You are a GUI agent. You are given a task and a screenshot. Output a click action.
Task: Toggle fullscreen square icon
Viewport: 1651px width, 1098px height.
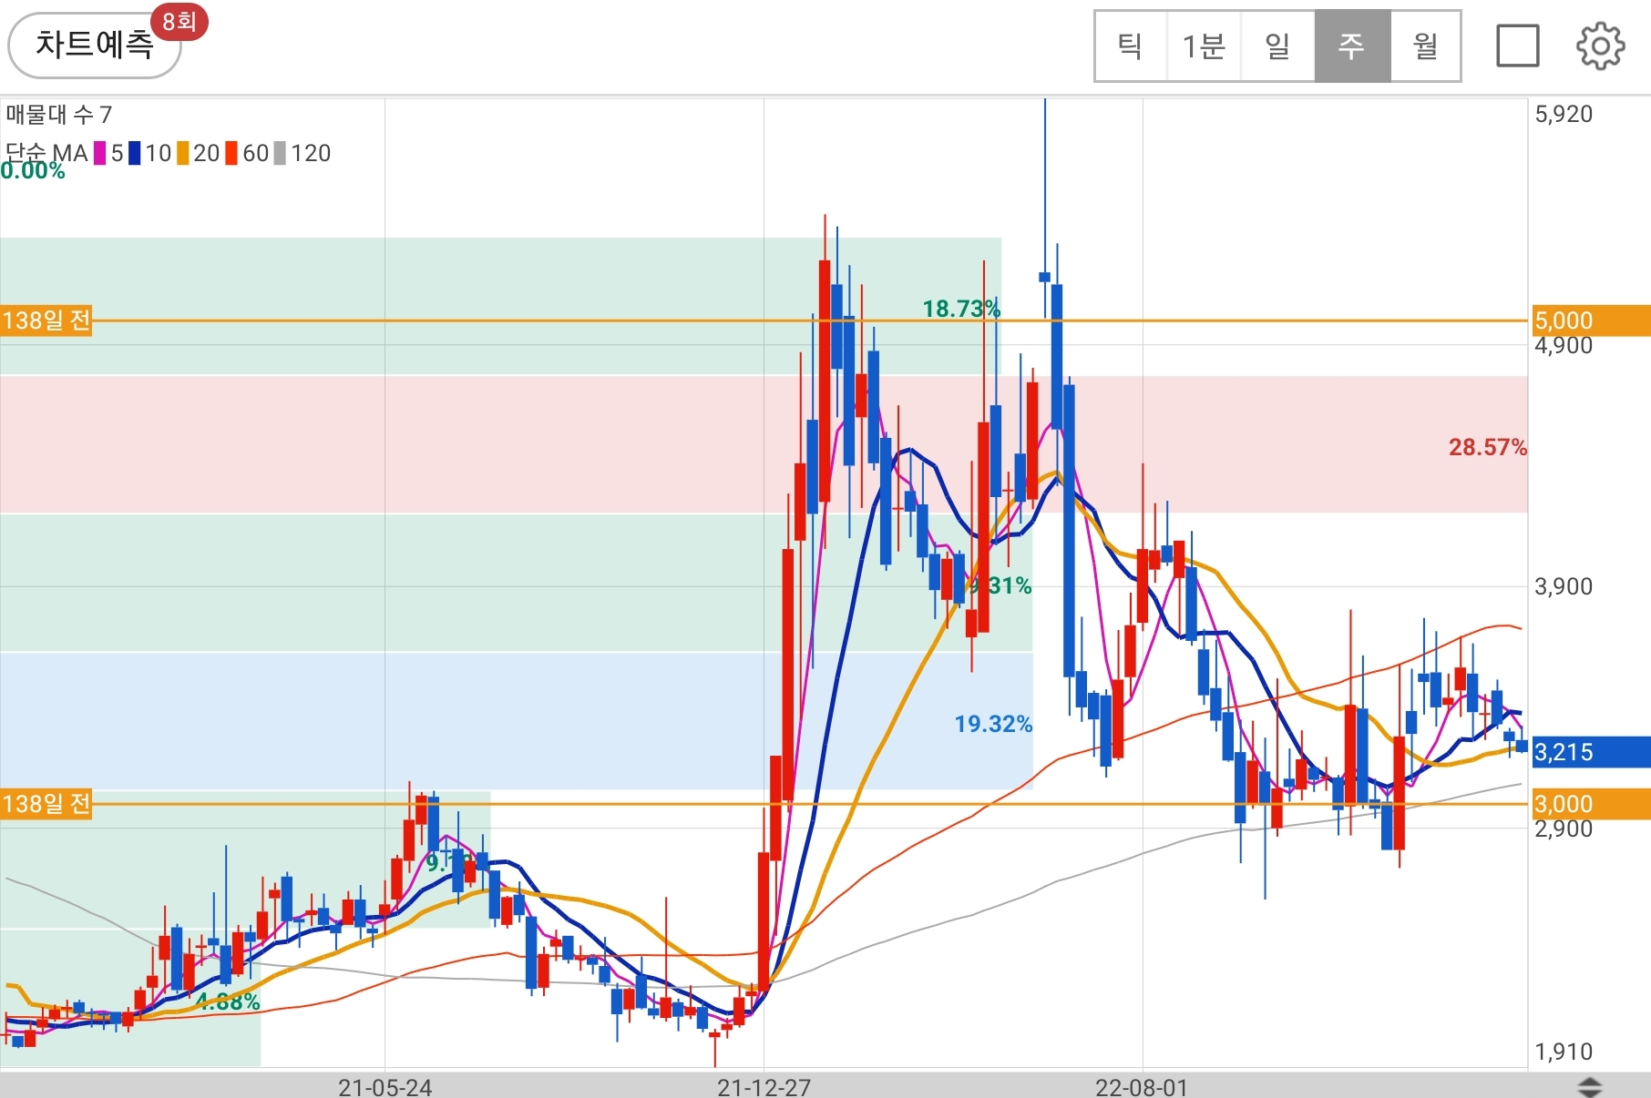coord(1518,46)
